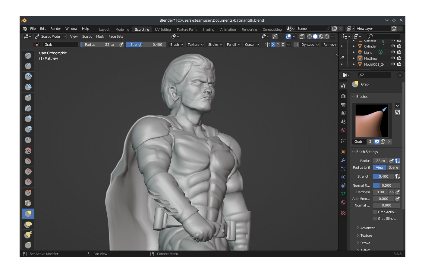Image resolution: width=425 pixels, height=280 pixels.
Task: Adjust the header Radius slider
Action: pyautogui.click(x=99, y=45)
